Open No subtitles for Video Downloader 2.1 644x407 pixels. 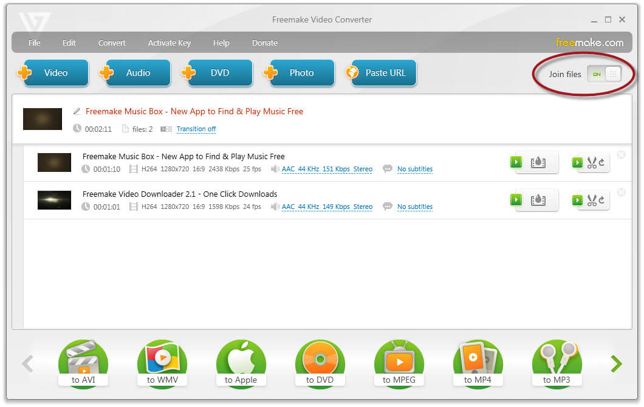pos(415,207)
